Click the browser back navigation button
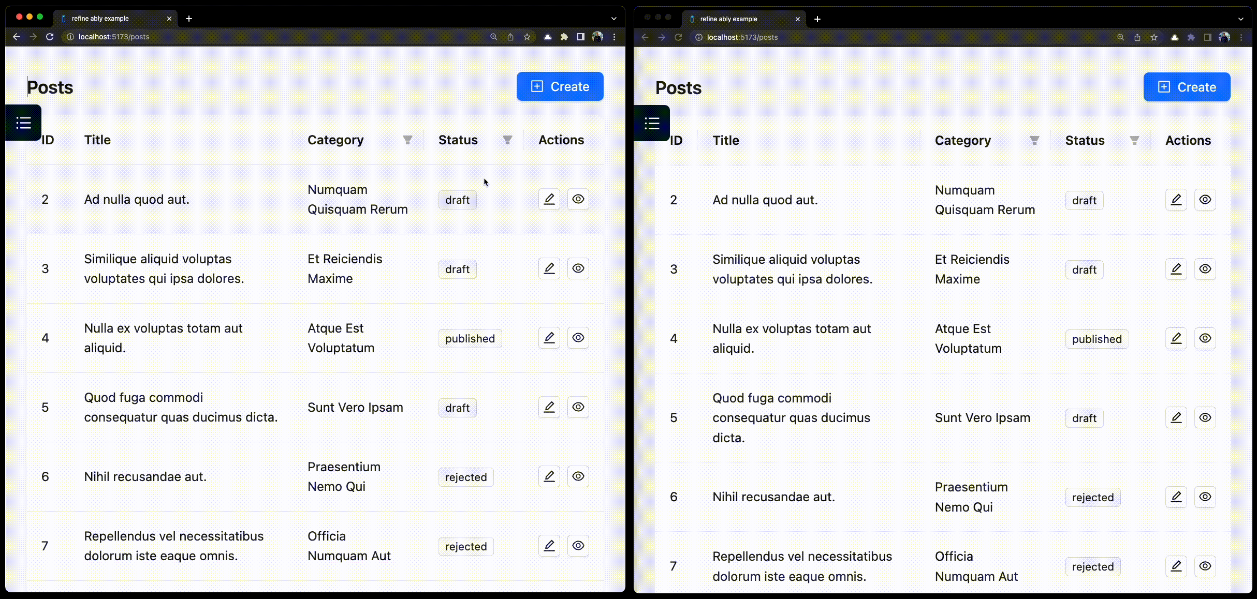Screen dimensions: 1257x599 [15, 37]
